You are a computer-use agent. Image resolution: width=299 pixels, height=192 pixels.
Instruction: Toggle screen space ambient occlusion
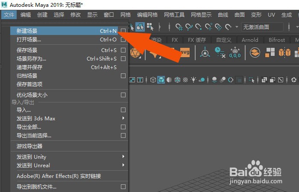pos(214,80)
